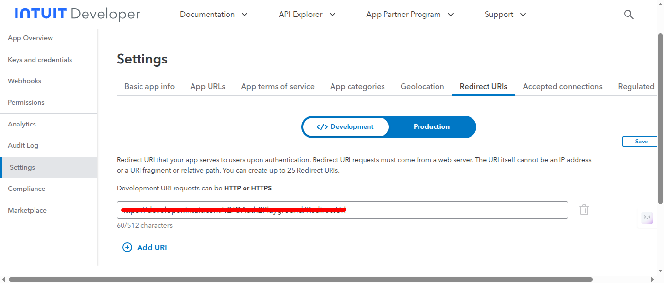Click inside the redirect URI text field
The height and width of the screenshot is (283, 664).
coord(437,210)
